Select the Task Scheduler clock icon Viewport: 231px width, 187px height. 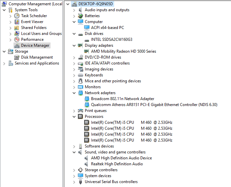pyautogui.click(x=17, y=16)
